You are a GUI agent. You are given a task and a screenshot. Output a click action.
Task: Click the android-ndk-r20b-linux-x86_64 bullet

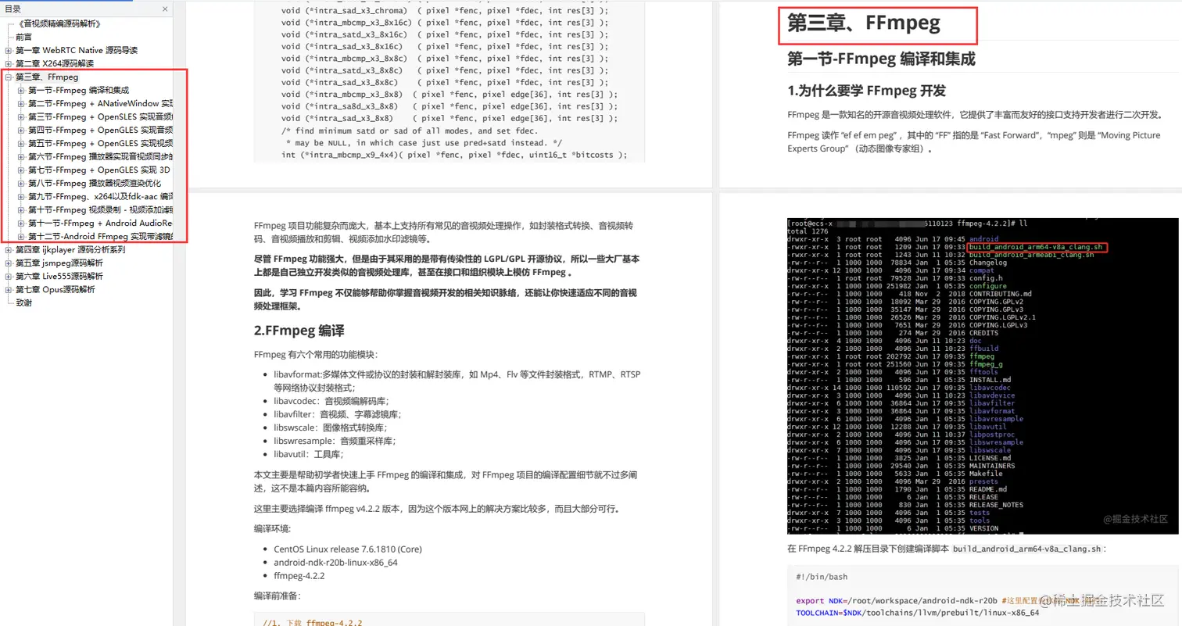point(335,562)
